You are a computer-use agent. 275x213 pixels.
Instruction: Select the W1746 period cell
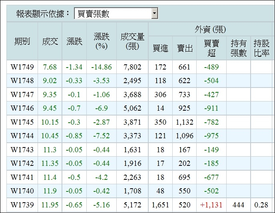pyautogui.click(x=22, y=108)
